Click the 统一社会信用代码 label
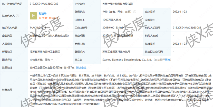The height and width of the screenshot is (107, 213). pos(12,4)
